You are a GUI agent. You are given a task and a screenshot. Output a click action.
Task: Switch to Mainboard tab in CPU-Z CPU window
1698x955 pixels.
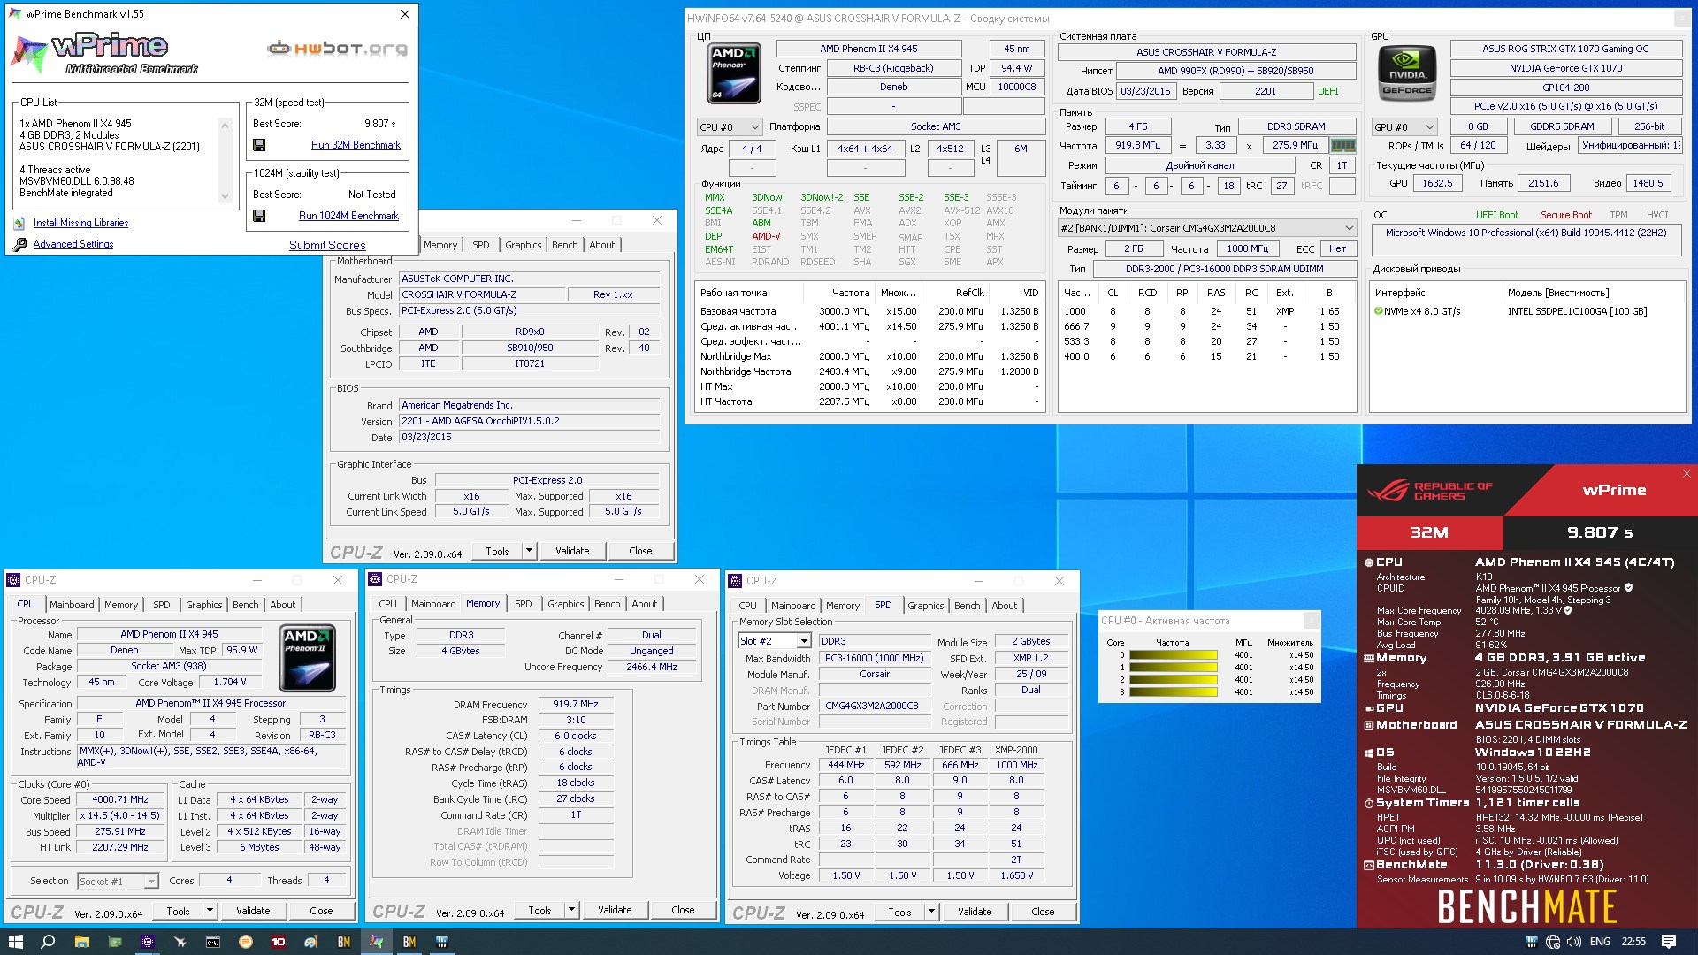click(x=72, y=605)
